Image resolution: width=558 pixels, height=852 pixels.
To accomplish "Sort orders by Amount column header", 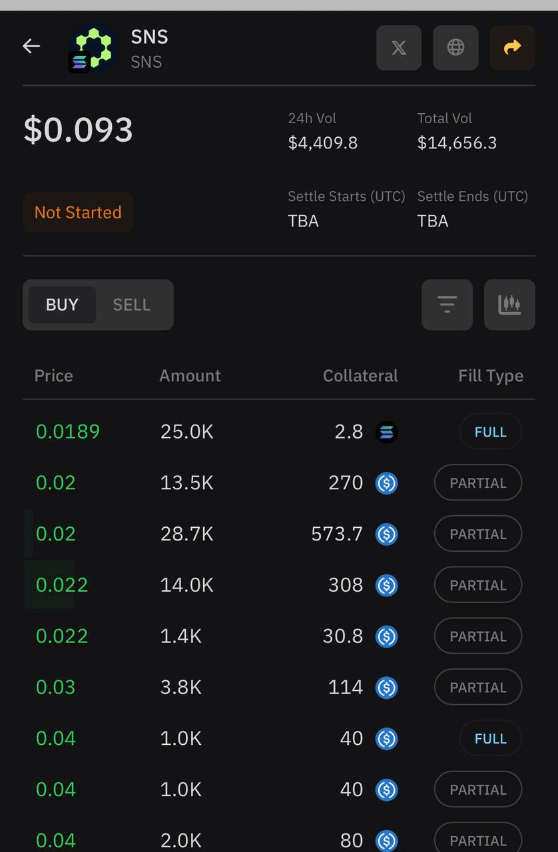I will pyautogui.click(x=190, y=376).
